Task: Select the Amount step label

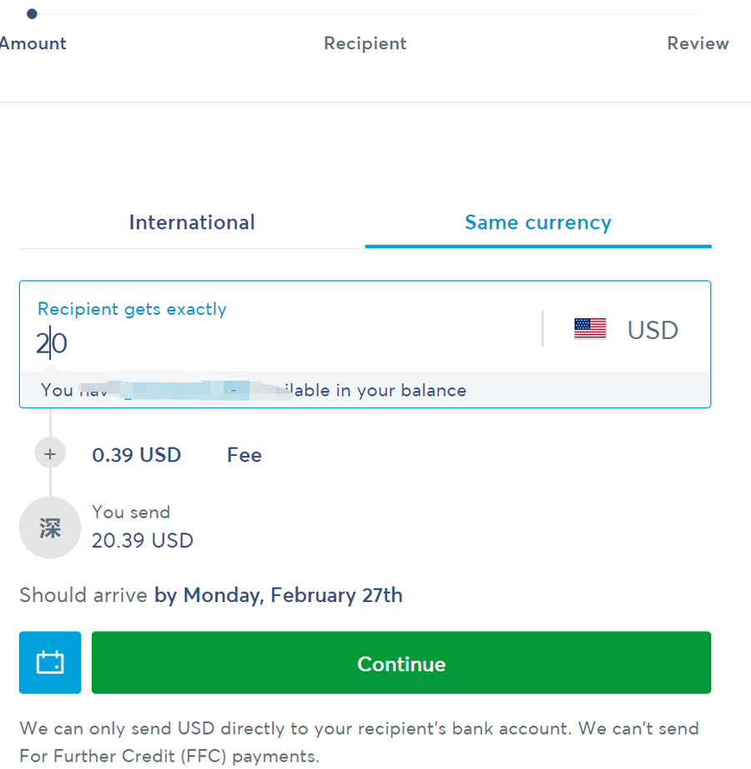Action: 33,43
